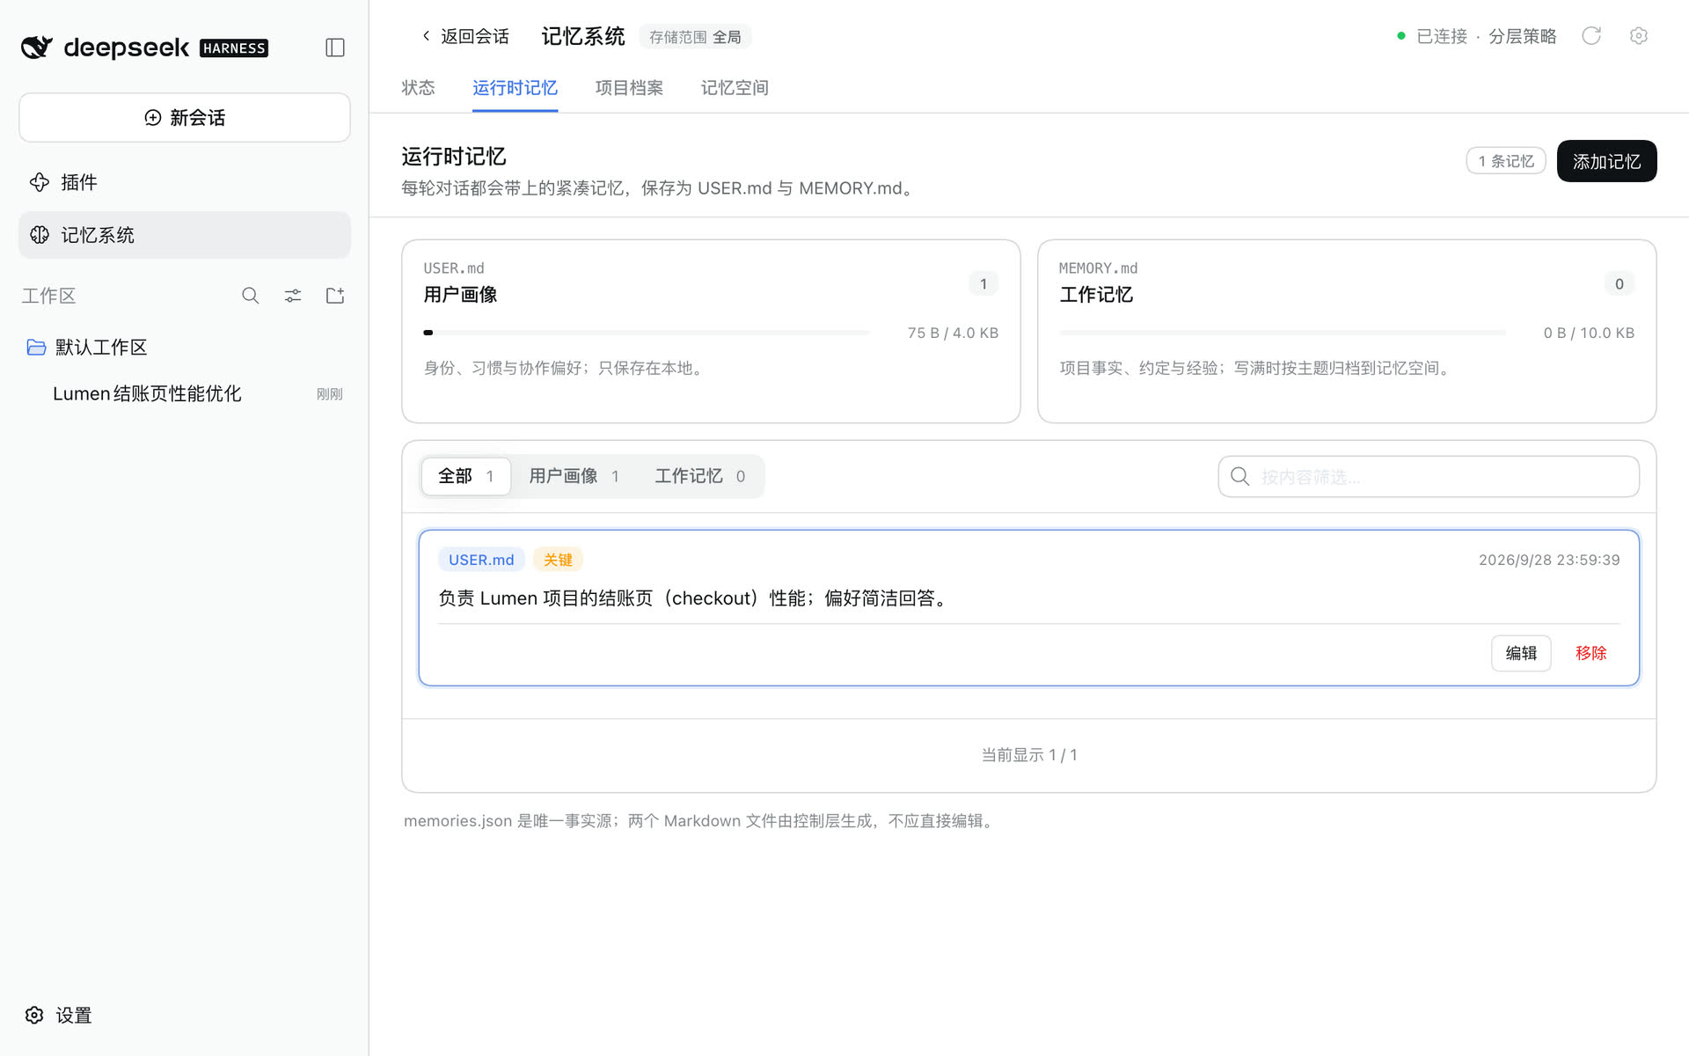
Task: Click the 1 条记忆 badge
Action: (x=1506, y=161)
